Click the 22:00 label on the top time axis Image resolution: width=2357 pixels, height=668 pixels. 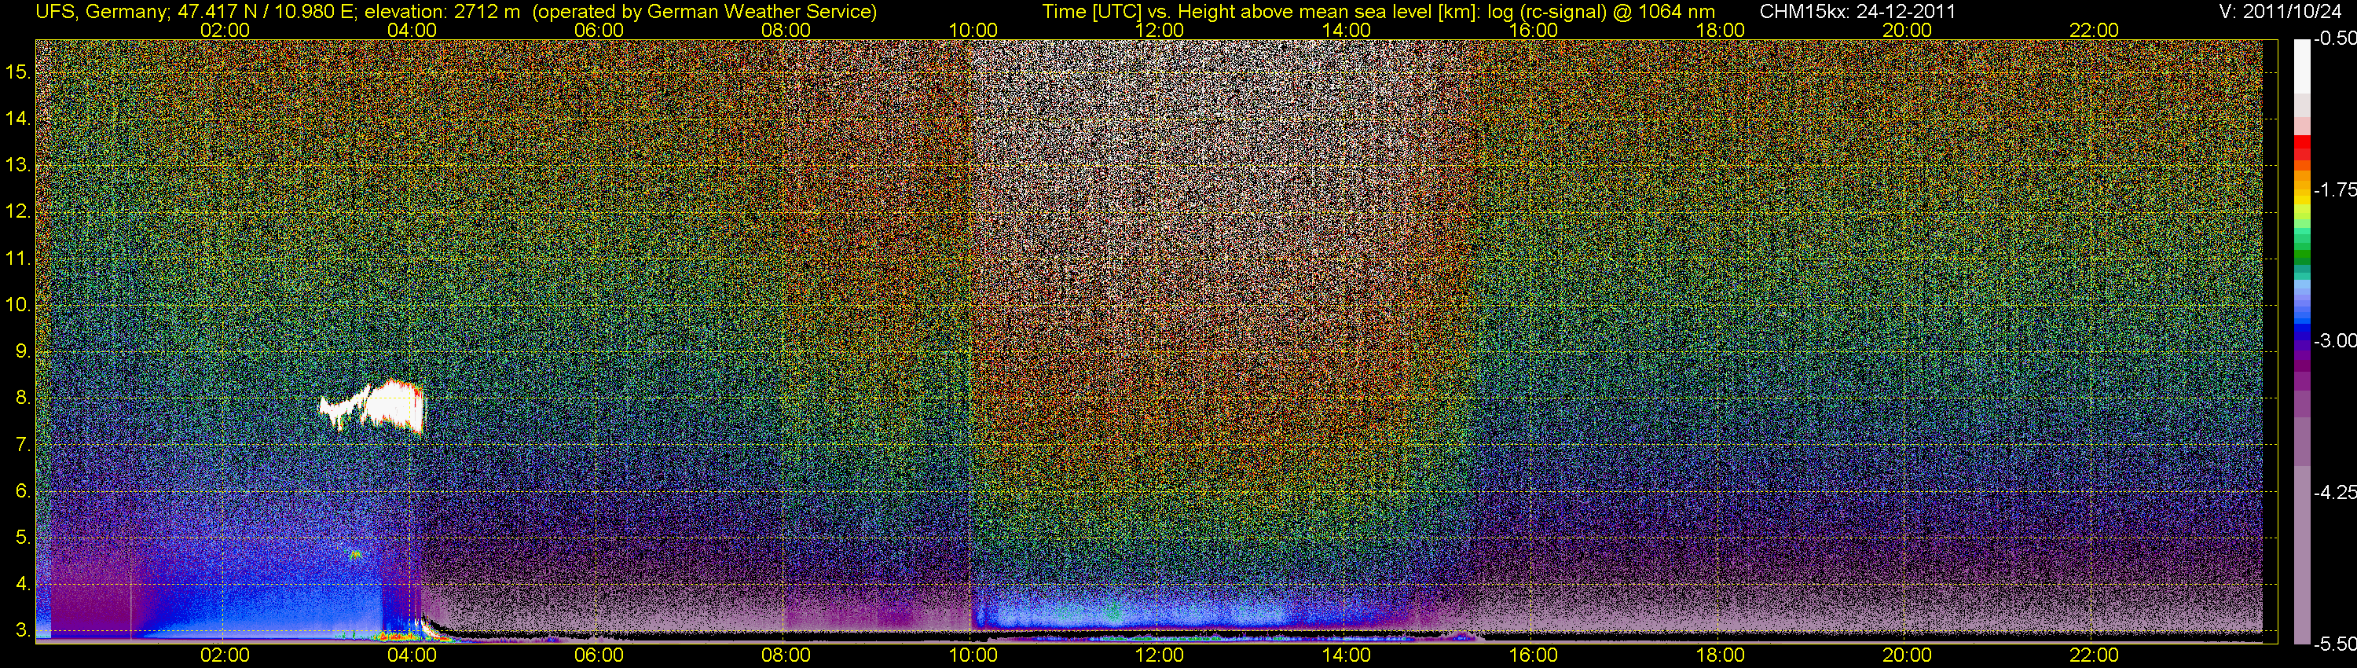tap(2095, 30)
